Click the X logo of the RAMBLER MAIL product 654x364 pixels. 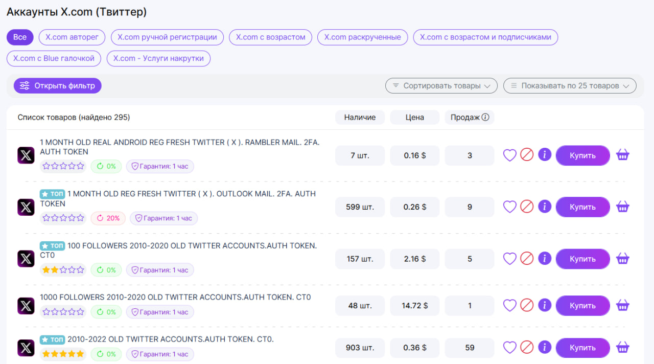pos(26,155)
